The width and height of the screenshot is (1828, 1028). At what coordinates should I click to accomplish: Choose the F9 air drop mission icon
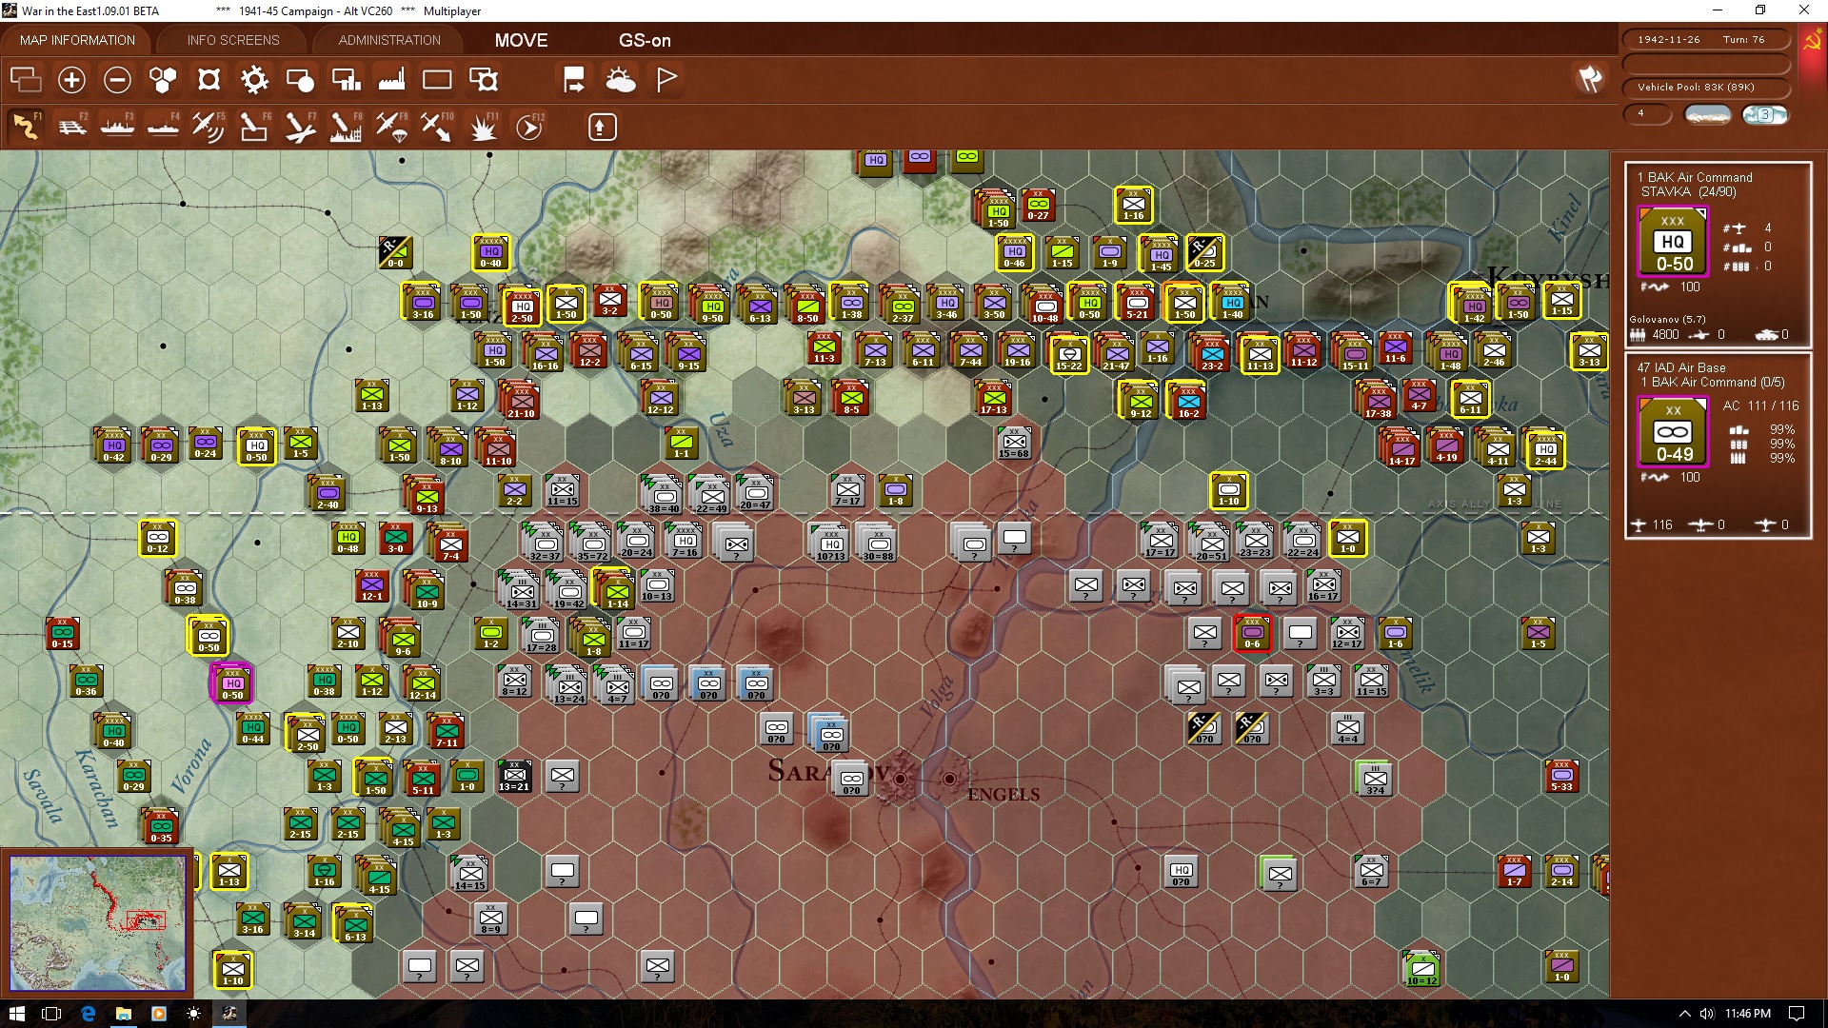tap(389, 127)
